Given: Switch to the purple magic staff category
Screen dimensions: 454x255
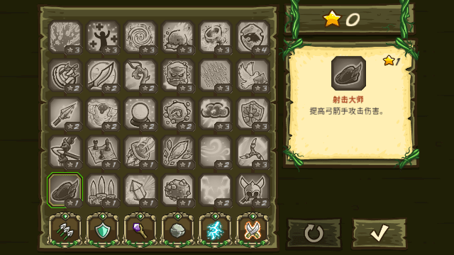Looking at the screenshot, I should (x=140, y=229).
